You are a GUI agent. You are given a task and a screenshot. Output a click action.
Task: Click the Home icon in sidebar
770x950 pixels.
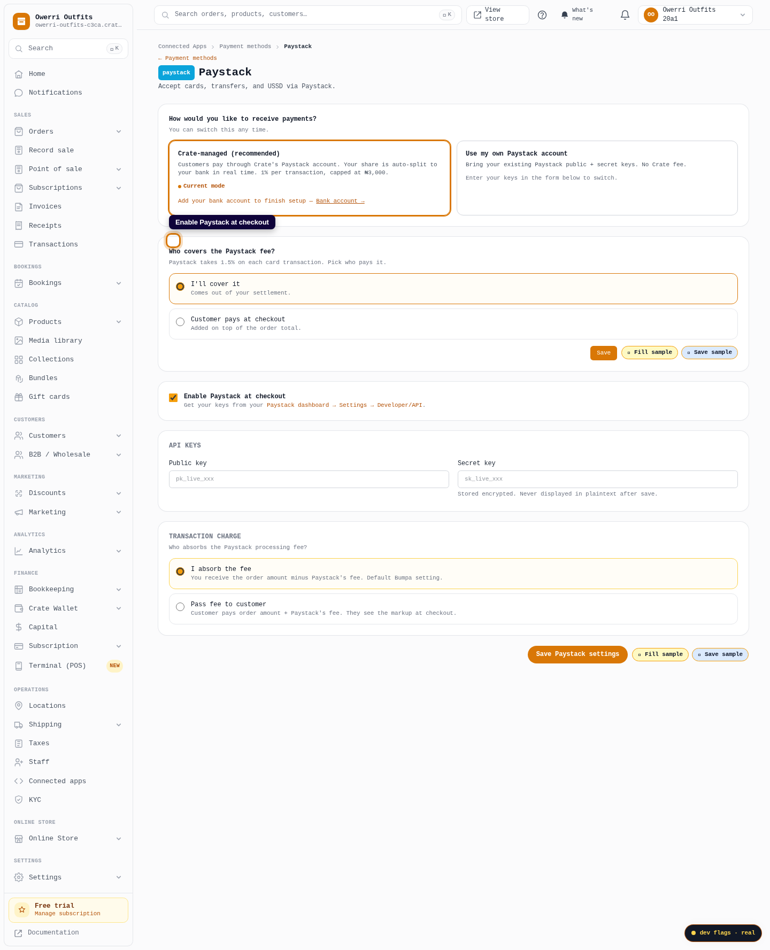click(x=19, y=74)
